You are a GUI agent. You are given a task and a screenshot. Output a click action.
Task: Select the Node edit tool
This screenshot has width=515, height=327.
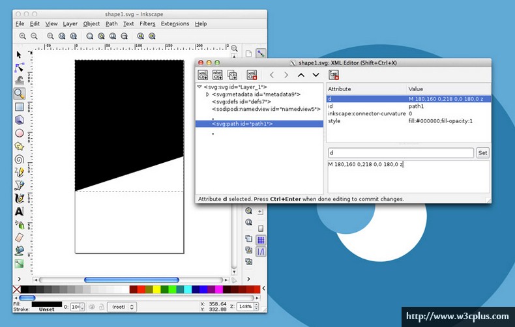click(20, 68)
